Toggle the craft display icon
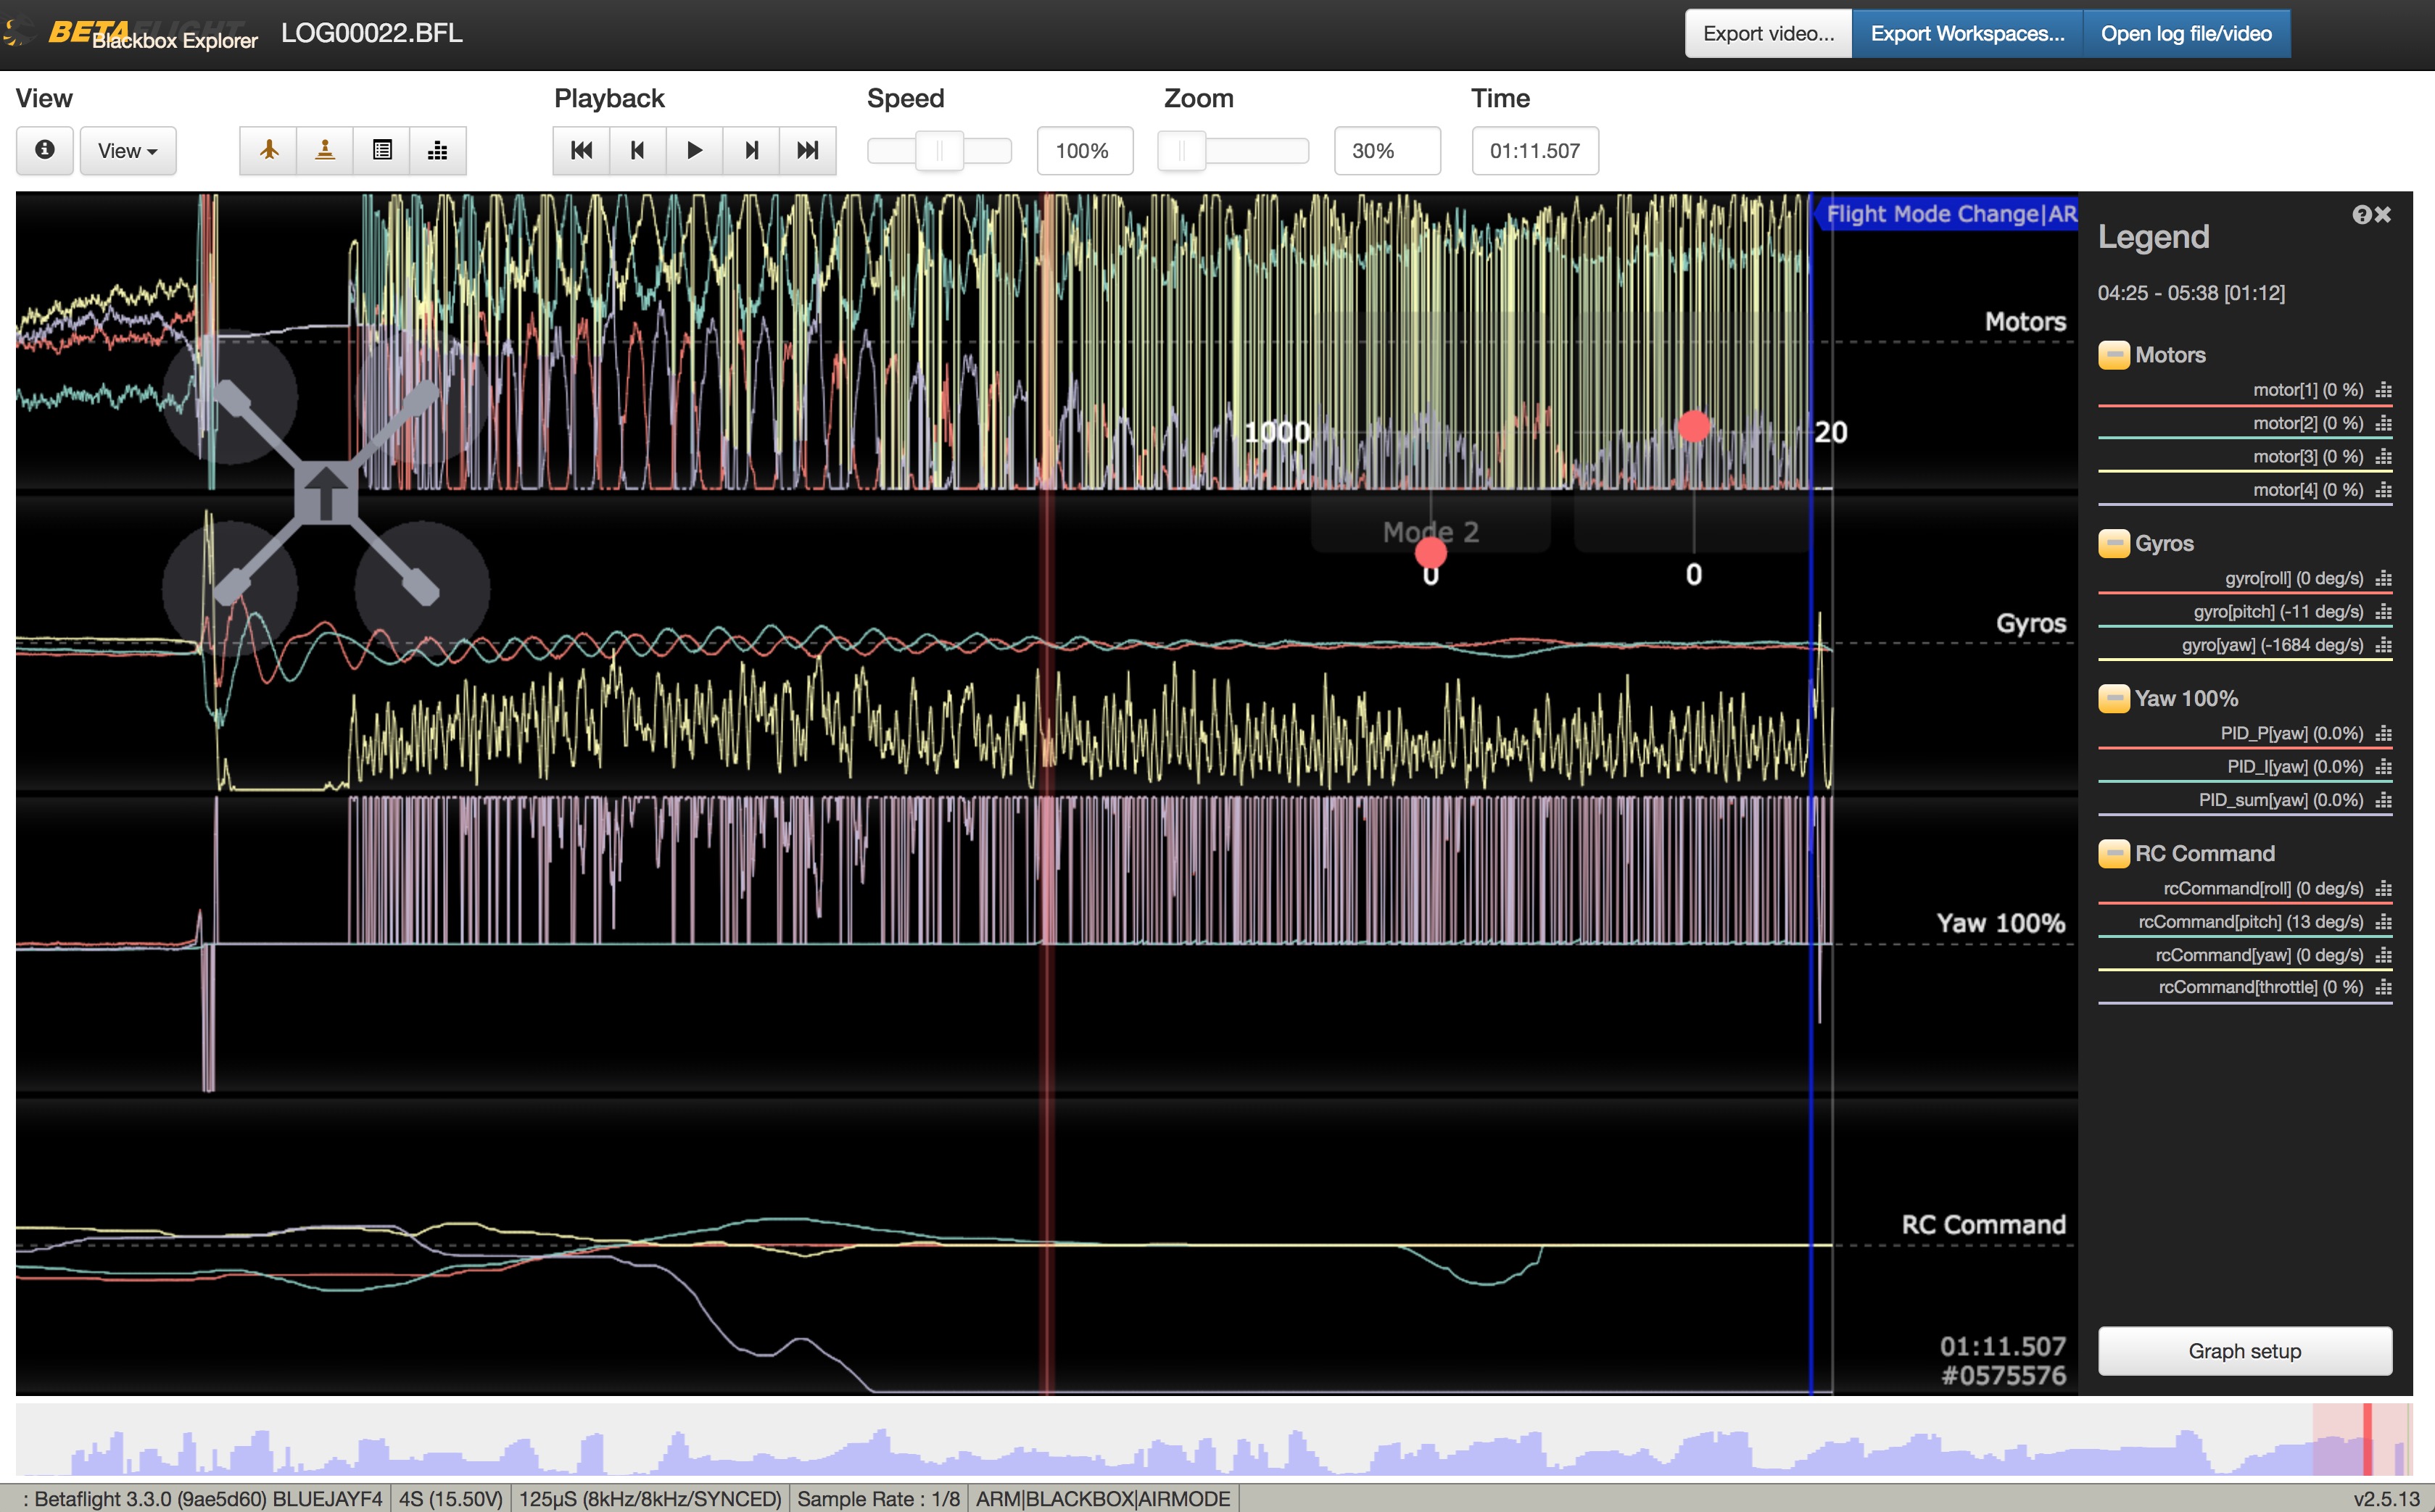The image size is (2435, 1512). pyautogui.click(x=267, y=150)
